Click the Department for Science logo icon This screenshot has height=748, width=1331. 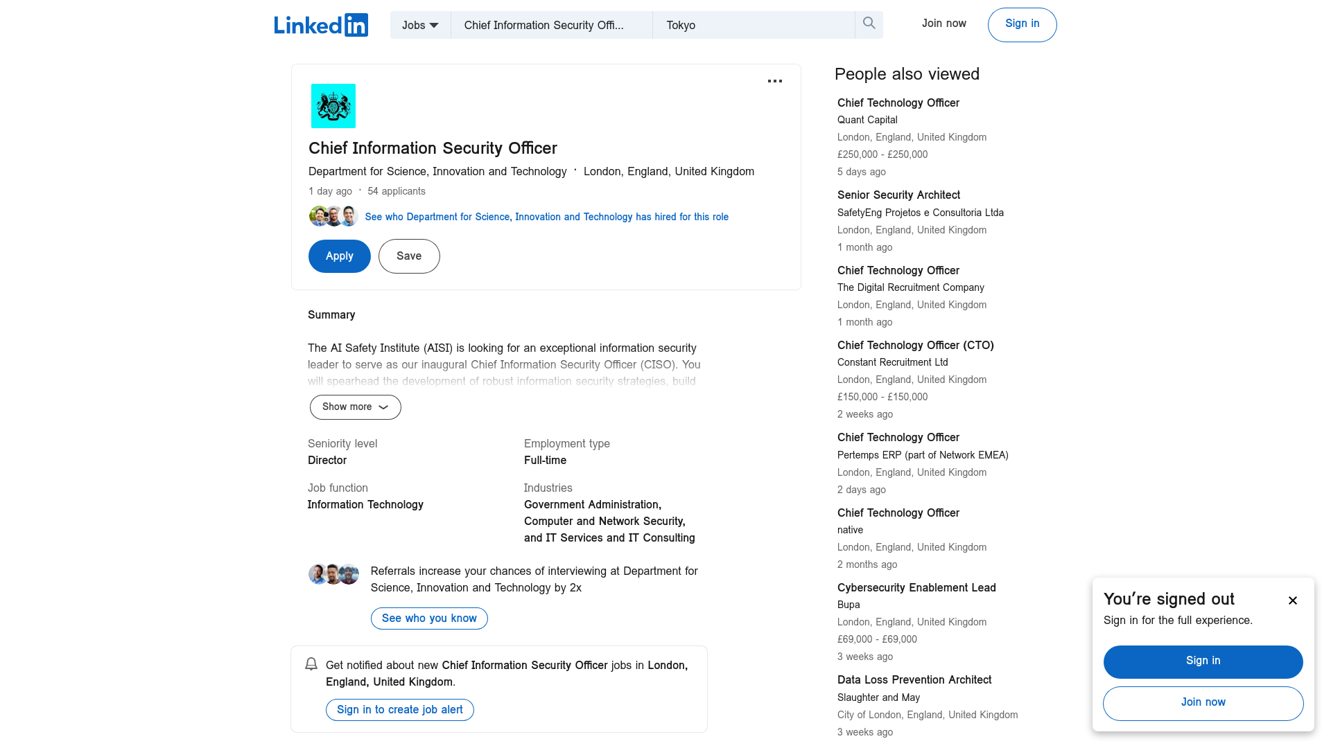(333, 105)
